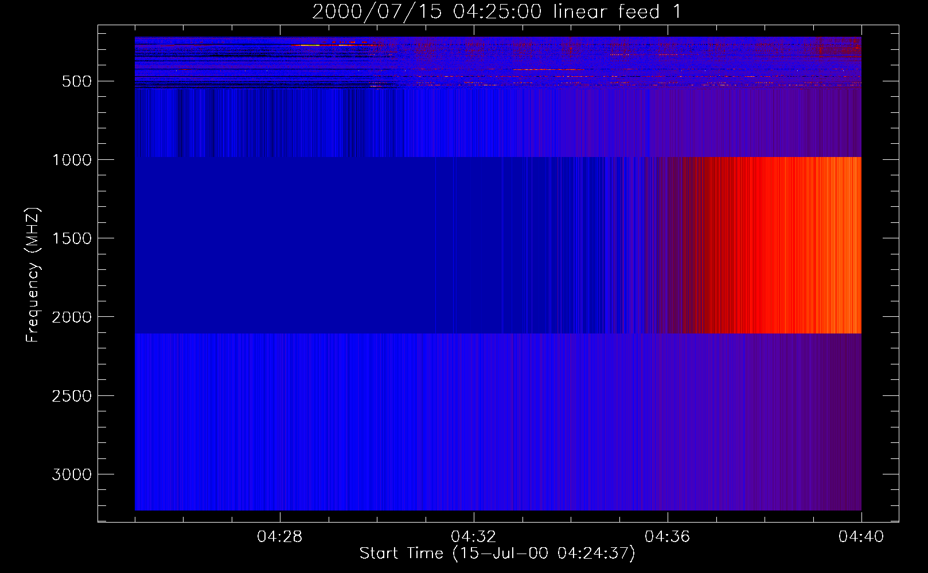Click the 04:28 time tick label
928x573 pixels.
[x=280, y=537]
